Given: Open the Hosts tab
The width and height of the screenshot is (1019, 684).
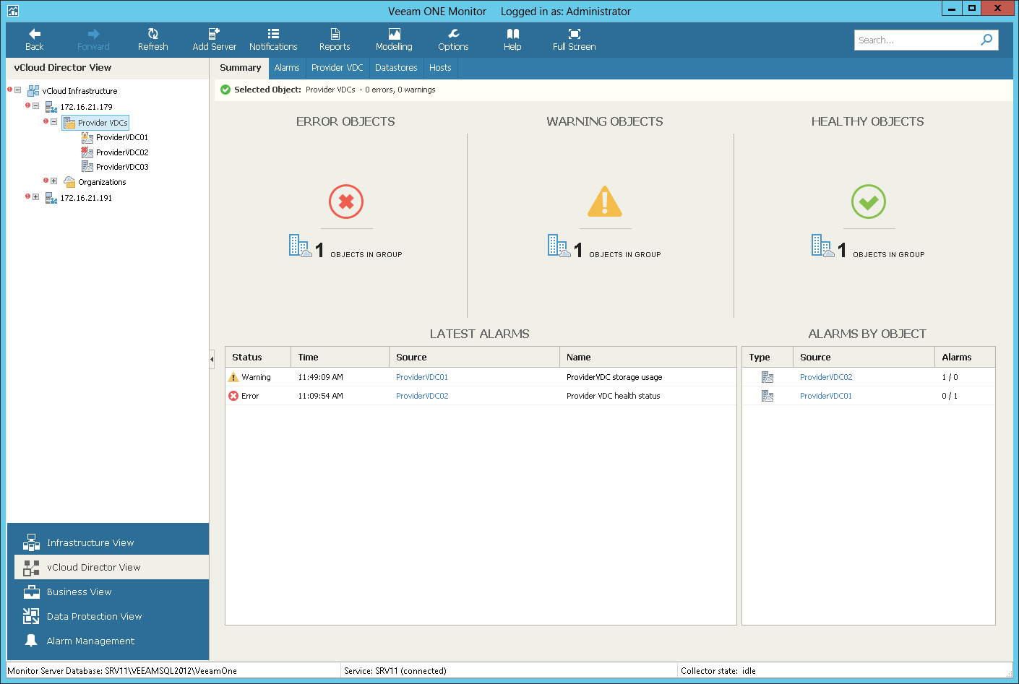Looking at the screenshot, I should point(440,68).
